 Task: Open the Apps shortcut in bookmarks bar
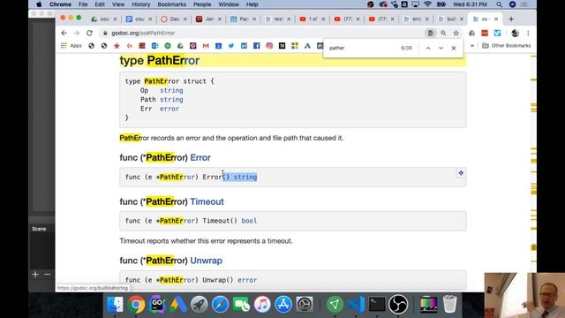pos(72,45)
